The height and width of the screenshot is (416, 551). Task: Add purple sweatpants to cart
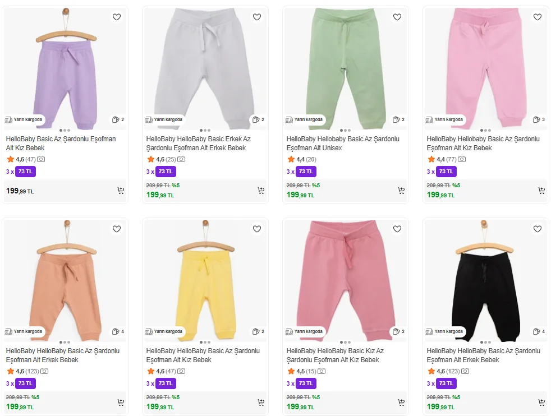click(x=121, y=191)
